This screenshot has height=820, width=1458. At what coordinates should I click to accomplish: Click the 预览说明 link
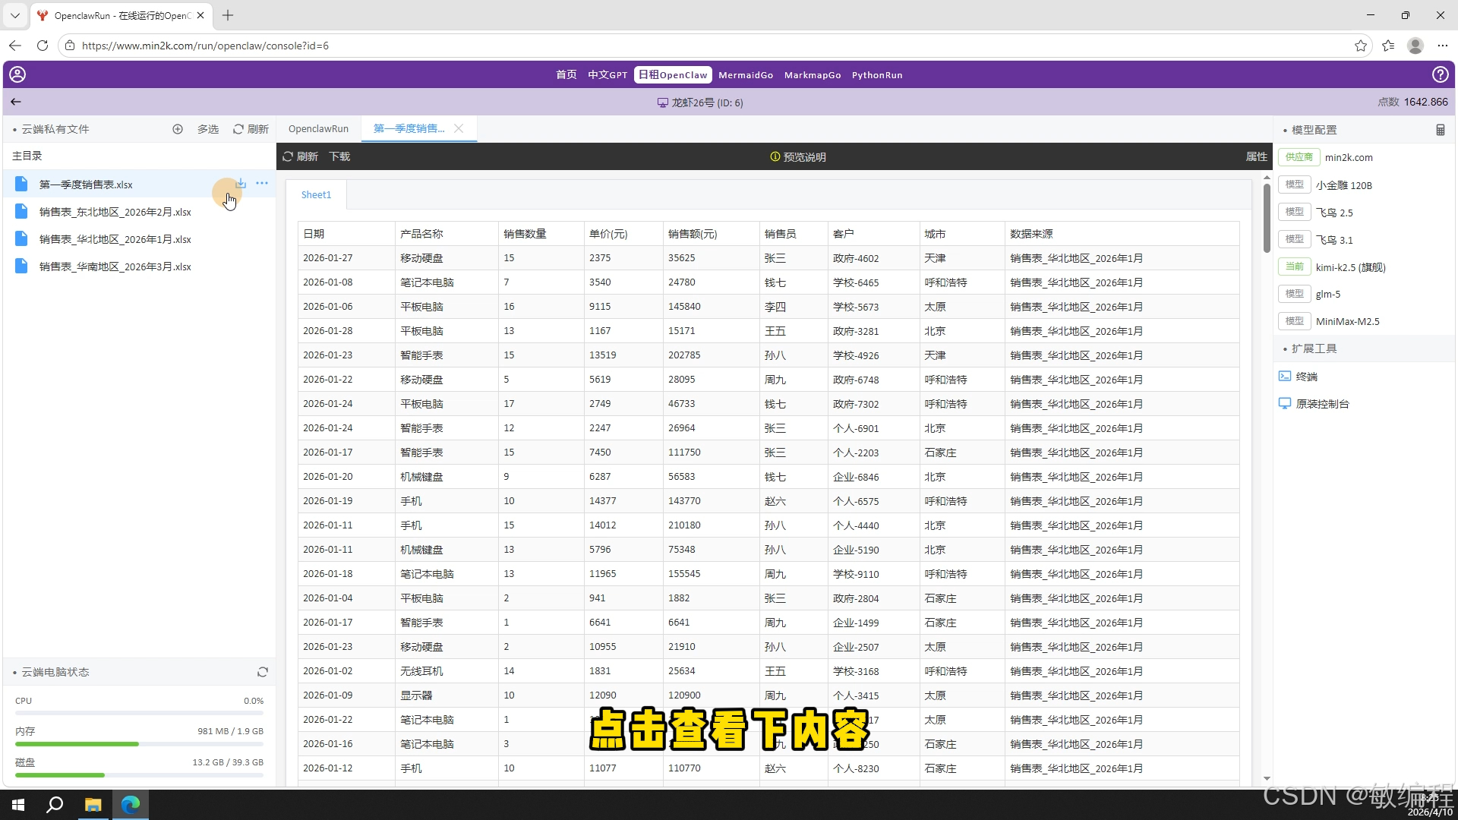coord(798,156)
